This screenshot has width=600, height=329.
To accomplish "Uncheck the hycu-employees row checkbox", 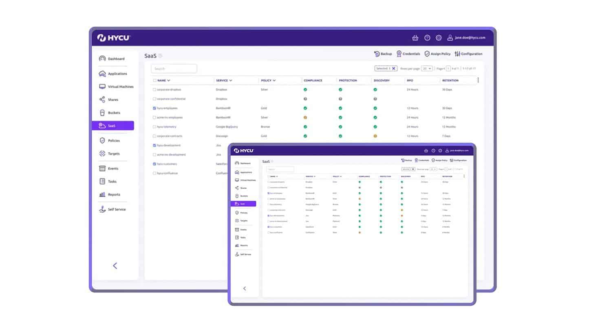I will click(x=154, y=108).
